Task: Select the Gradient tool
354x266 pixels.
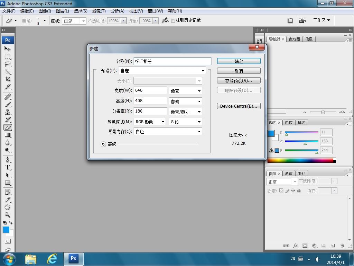Action: click(x=7, y=135)
